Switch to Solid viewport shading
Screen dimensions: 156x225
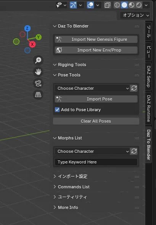[x=124, y=5]
